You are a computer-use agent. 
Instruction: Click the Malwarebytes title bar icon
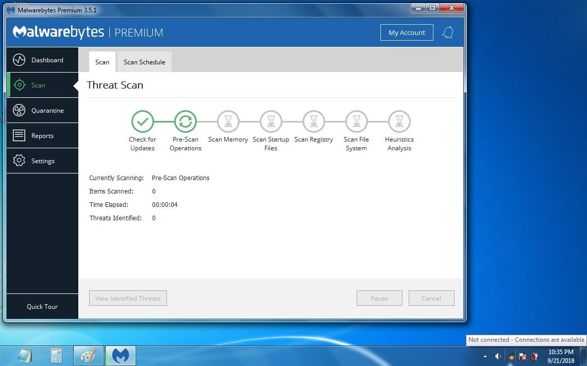(x=11, y=10)
